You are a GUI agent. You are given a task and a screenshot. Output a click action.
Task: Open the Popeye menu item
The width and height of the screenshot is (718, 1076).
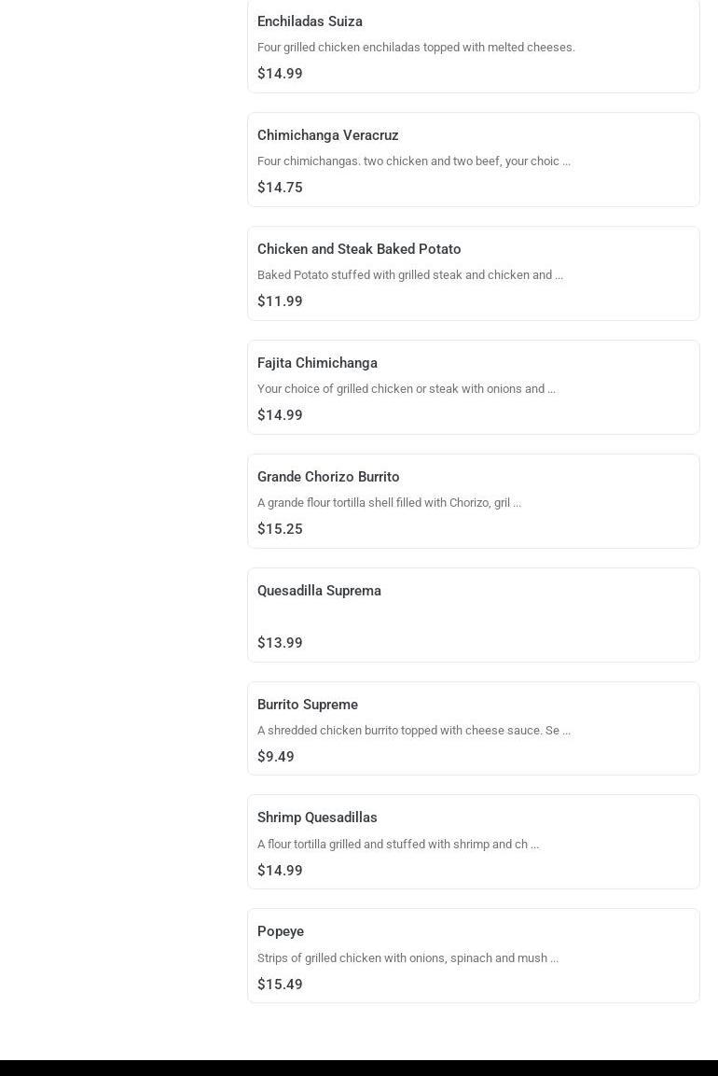point(473,956)
